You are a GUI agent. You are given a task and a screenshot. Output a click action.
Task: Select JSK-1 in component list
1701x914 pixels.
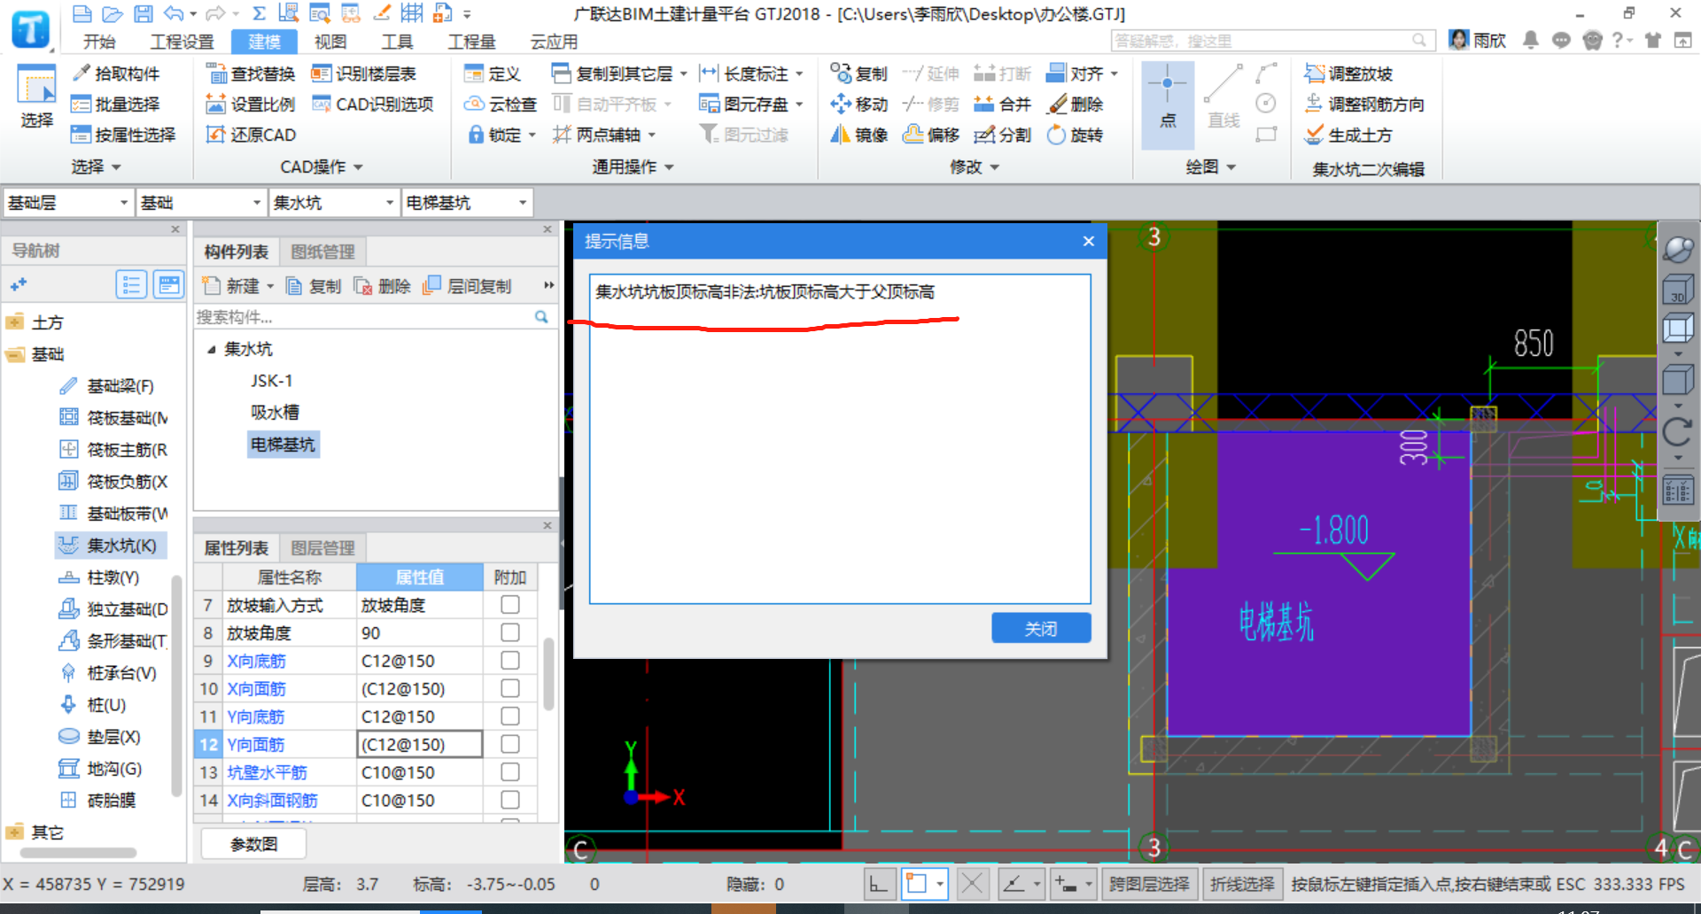click(x=271, y=381)
